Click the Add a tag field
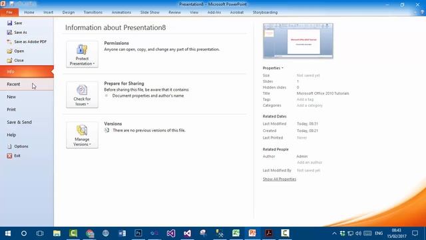The height and width of the screenshot is (240, 426). pyautogui.click(x=305, y=99)
